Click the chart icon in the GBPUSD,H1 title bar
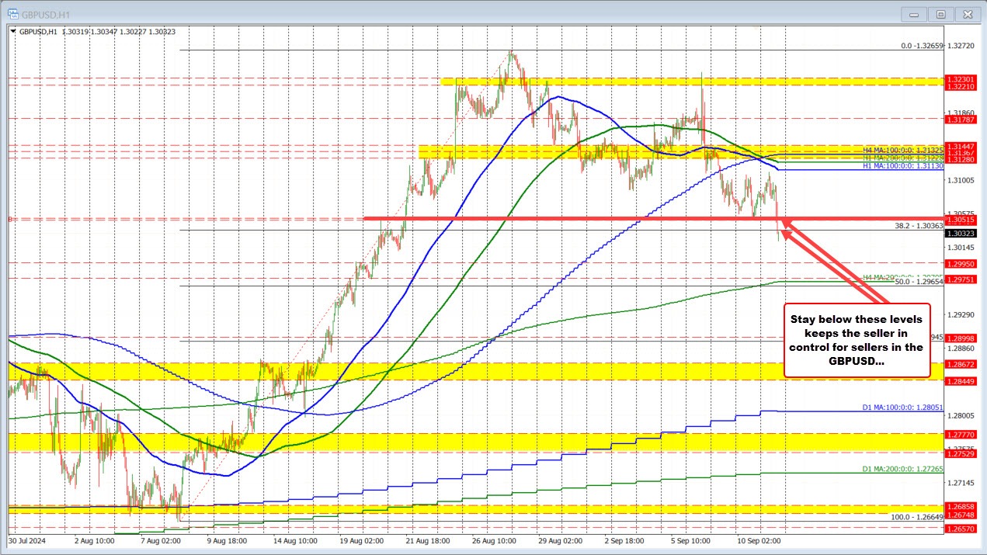This screenshot has height=555, width=987. point(13,14)
